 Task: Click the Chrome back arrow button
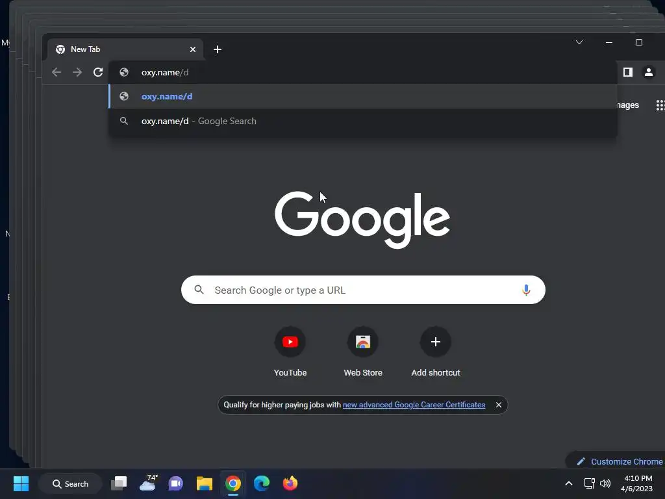click(x=56, y=72)
